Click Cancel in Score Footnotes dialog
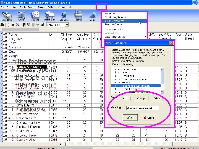The width and height of the screenshot is (199, 149). (148, 118)
